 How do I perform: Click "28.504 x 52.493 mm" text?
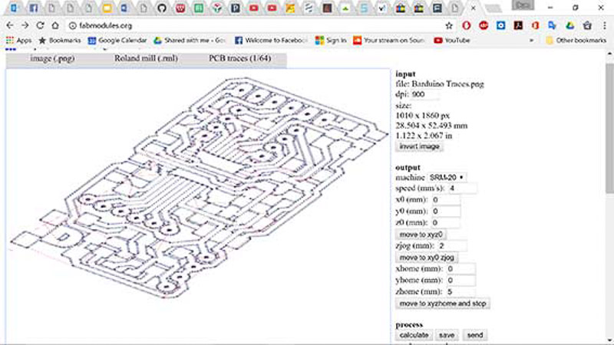[x=431, y=126]
